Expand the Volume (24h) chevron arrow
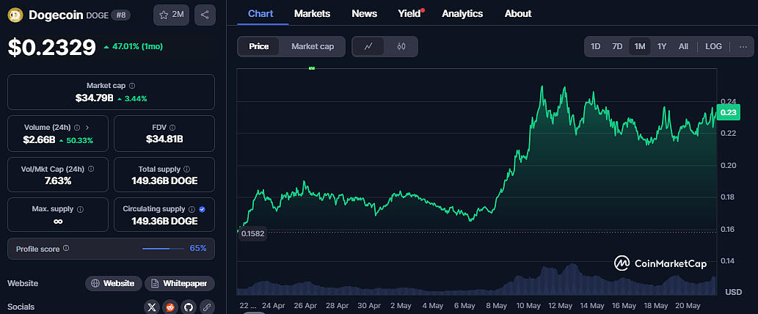Image resolution: width=758 pixels, height=314 pixels. (87, 128)
